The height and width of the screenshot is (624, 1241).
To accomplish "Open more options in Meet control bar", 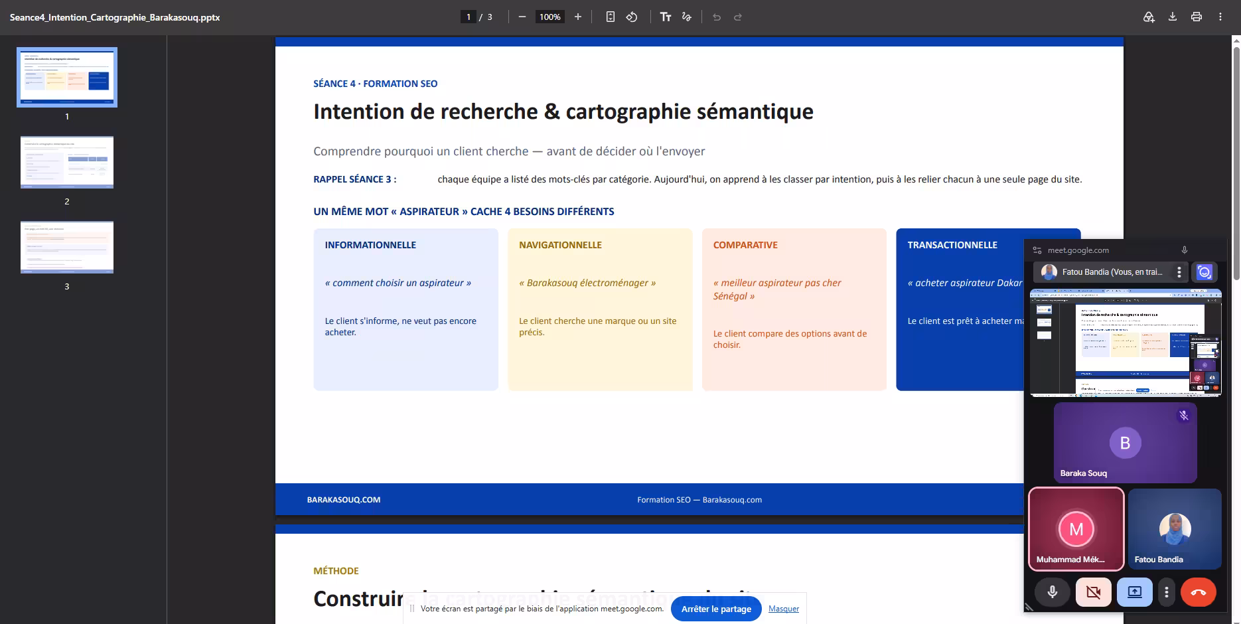I will click(1167, 592).
